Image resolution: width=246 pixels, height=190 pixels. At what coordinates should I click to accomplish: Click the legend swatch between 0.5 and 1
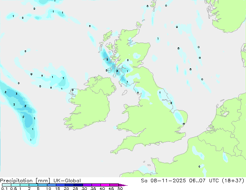click(16, 185)
